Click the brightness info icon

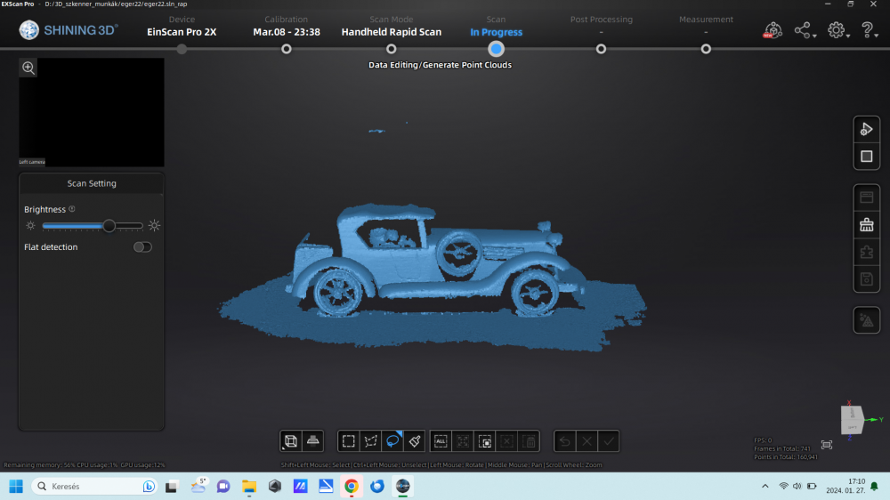point(72,209)
